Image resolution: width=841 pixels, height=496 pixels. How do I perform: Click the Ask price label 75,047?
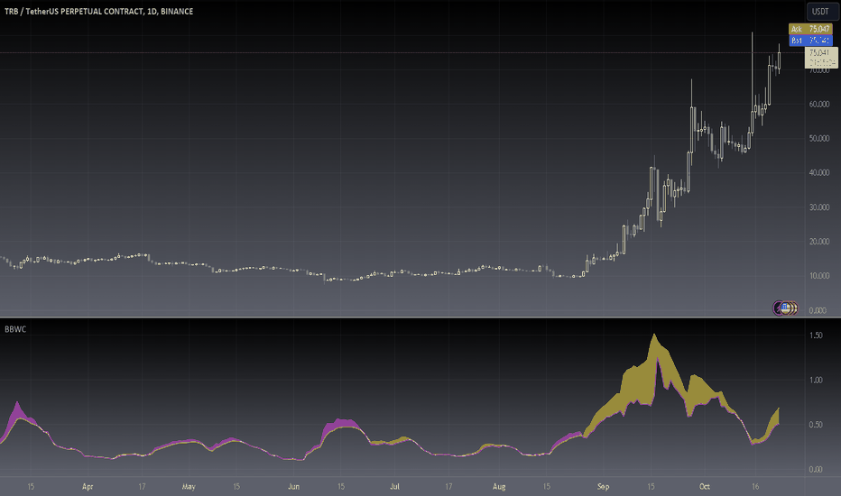click(x=810, y=29)
